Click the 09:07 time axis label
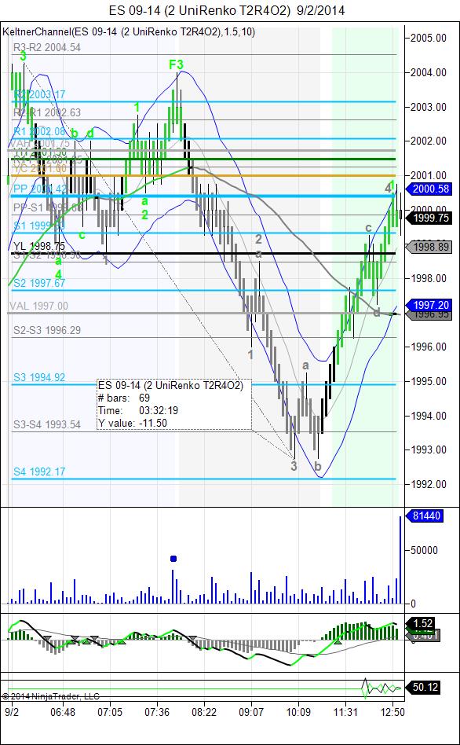Screen dimensions: 460x745 [x=251, y=712]
